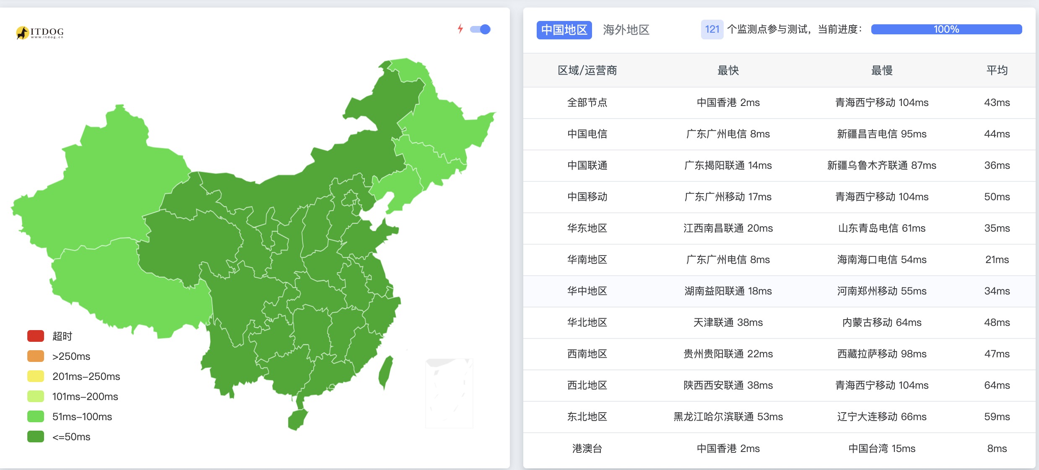Viewport: 1039px width, 470px height.
Task: Click the 河南郑州移动 55ms cell
Action: coord(882,291)
